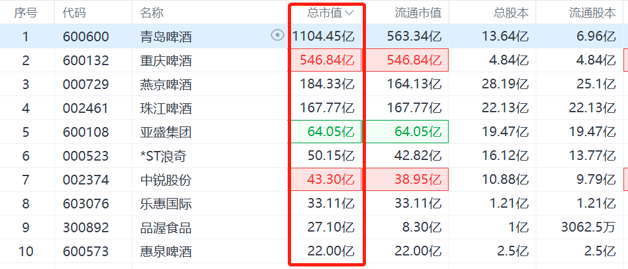Click total shares value 16.12亿

point(505,156)
